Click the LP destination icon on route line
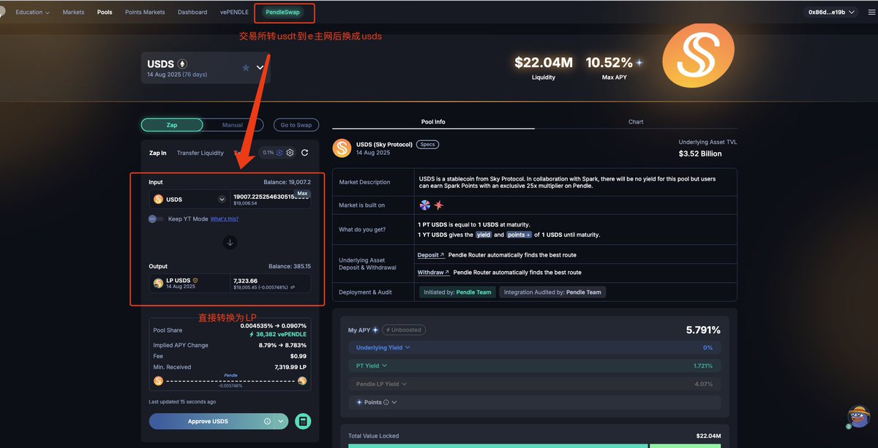The height and width of the screenshot is (448, 878). 302,381
